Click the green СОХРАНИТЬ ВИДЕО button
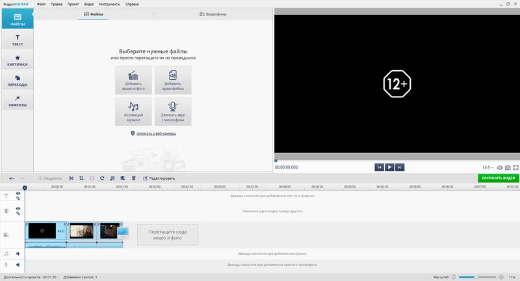Screen dimensions: 520x281 click(x=499, y=178)
